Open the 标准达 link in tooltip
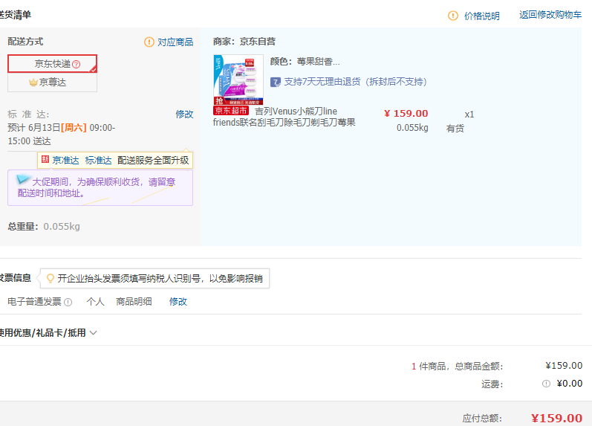 99,161
